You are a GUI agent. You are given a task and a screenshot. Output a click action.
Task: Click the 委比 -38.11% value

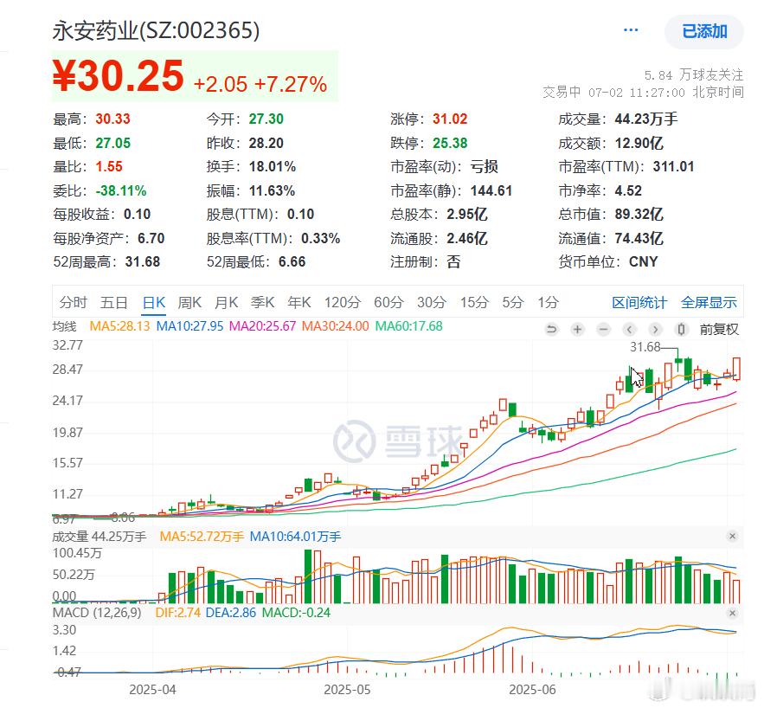(121, 191)
